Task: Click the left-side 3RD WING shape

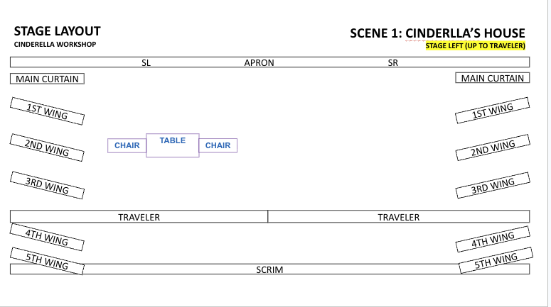Action: (47, 186)
